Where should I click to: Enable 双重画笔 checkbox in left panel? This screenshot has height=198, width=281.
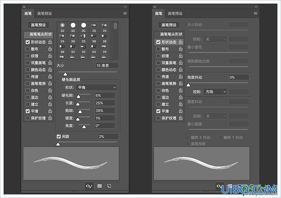click(28, 63)
